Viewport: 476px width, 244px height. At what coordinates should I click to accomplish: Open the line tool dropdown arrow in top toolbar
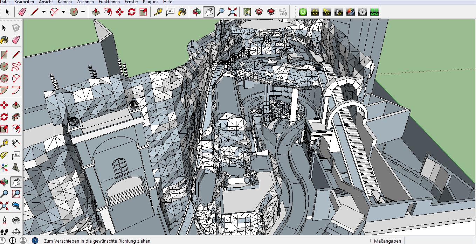(x=44, y=12)
